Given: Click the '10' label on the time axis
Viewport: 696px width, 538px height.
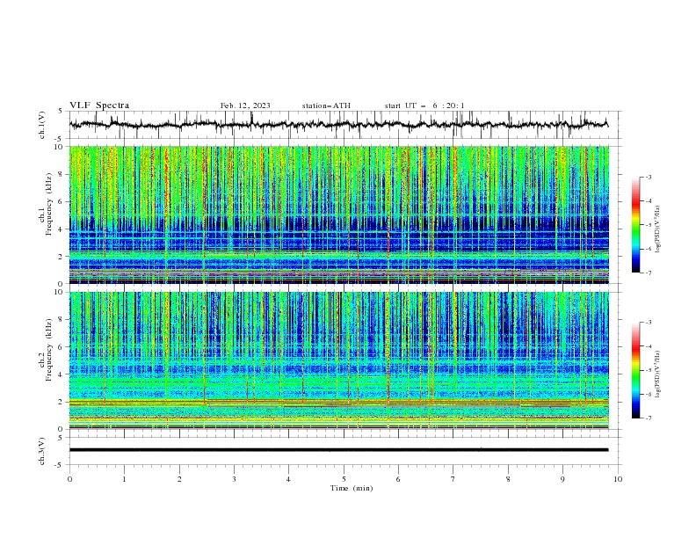Looking at the screenshot, I should (618, 479).
